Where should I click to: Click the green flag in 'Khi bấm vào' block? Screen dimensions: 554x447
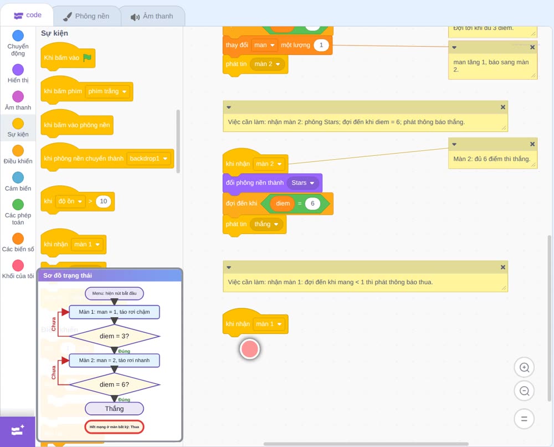[88, 58]
